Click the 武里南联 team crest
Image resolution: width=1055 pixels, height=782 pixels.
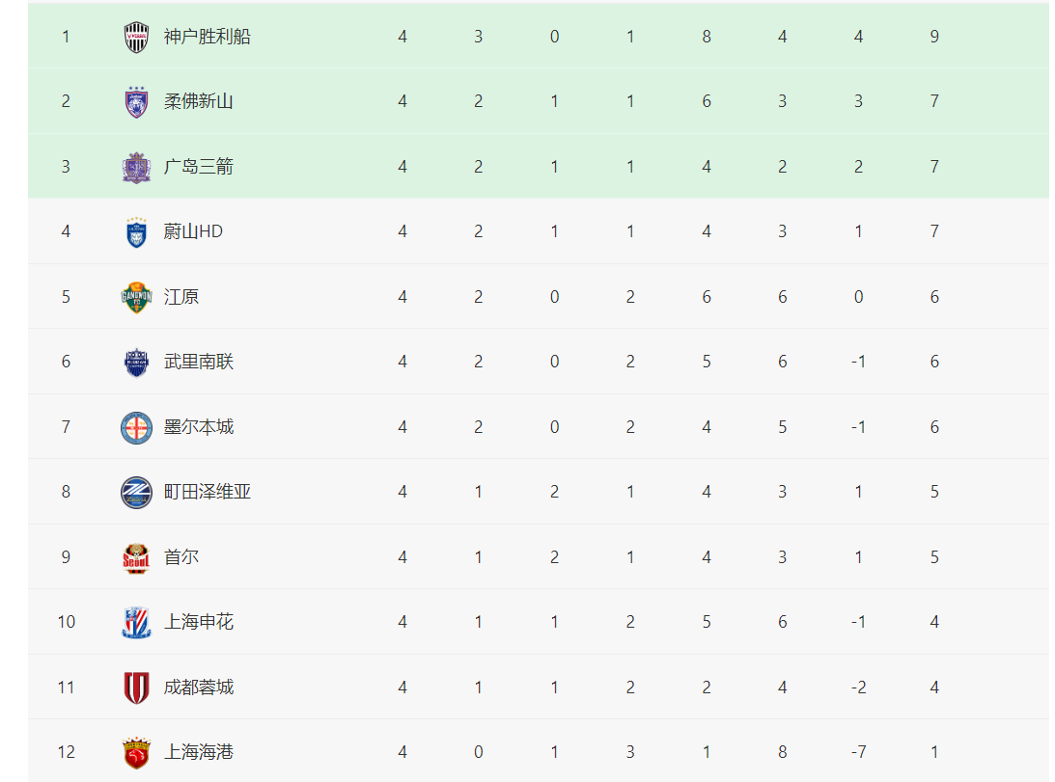pos(136,363)
